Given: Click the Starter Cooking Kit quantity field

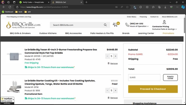Looking at the screenshot, I should coord(111,90).
